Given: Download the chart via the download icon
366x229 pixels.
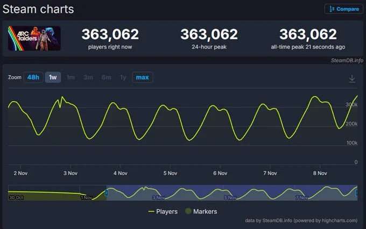Looking at the screenshot, I should click(352, 78).
